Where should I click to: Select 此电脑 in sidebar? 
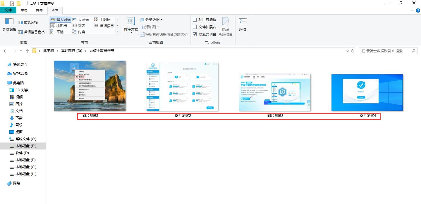[x=16, y=83]
